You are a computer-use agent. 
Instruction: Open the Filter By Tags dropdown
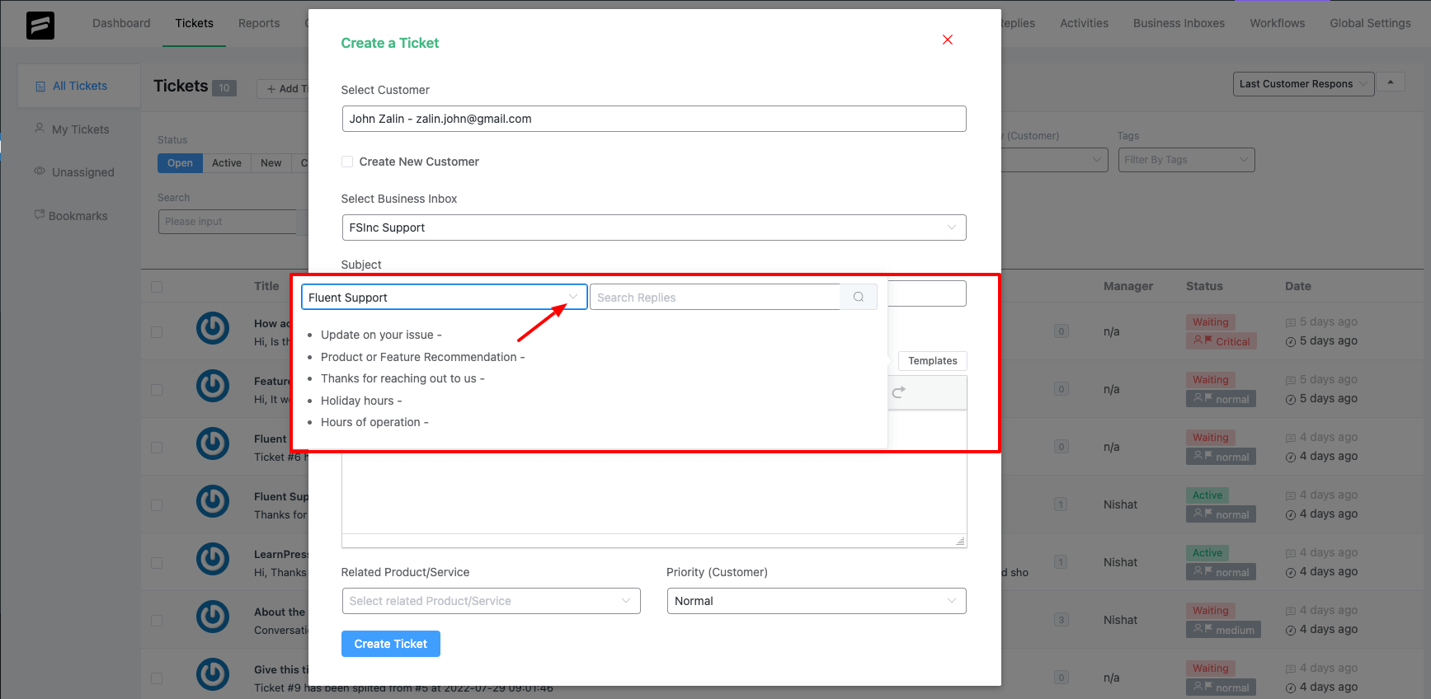(1186, 160)
